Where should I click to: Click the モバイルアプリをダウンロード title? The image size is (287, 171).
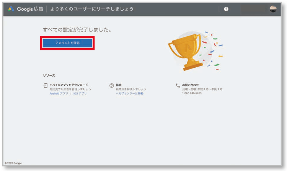[x=68, y=85]
